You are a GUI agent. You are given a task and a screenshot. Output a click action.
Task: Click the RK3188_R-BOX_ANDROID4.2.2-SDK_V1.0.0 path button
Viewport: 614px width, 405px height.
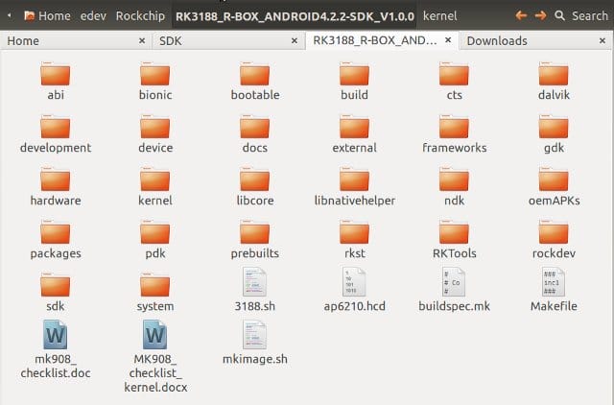(295, 16)
